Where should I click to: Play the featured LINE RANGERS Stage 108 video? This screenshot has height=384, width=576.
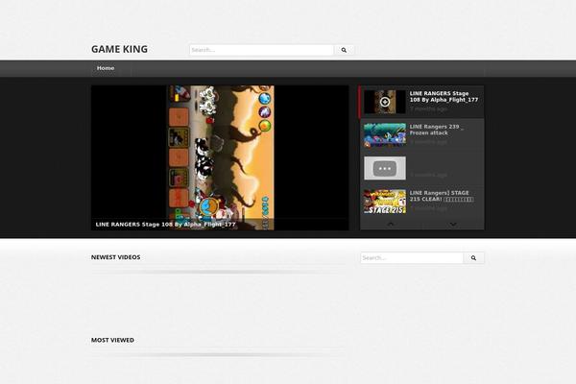point(220,157)
